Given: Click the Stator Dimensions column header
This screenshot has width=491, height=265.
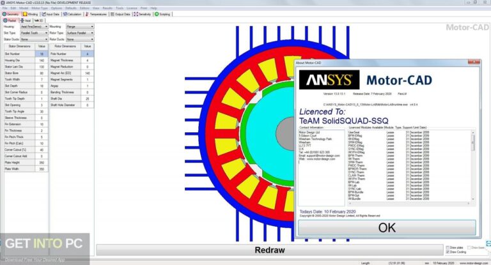Looking at the screenshot, I should pos(19,47).
